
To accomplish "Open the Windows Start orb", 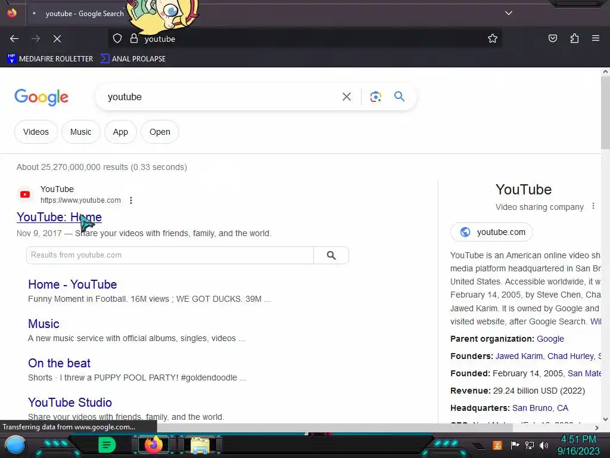I will click(x=15, y=445).
